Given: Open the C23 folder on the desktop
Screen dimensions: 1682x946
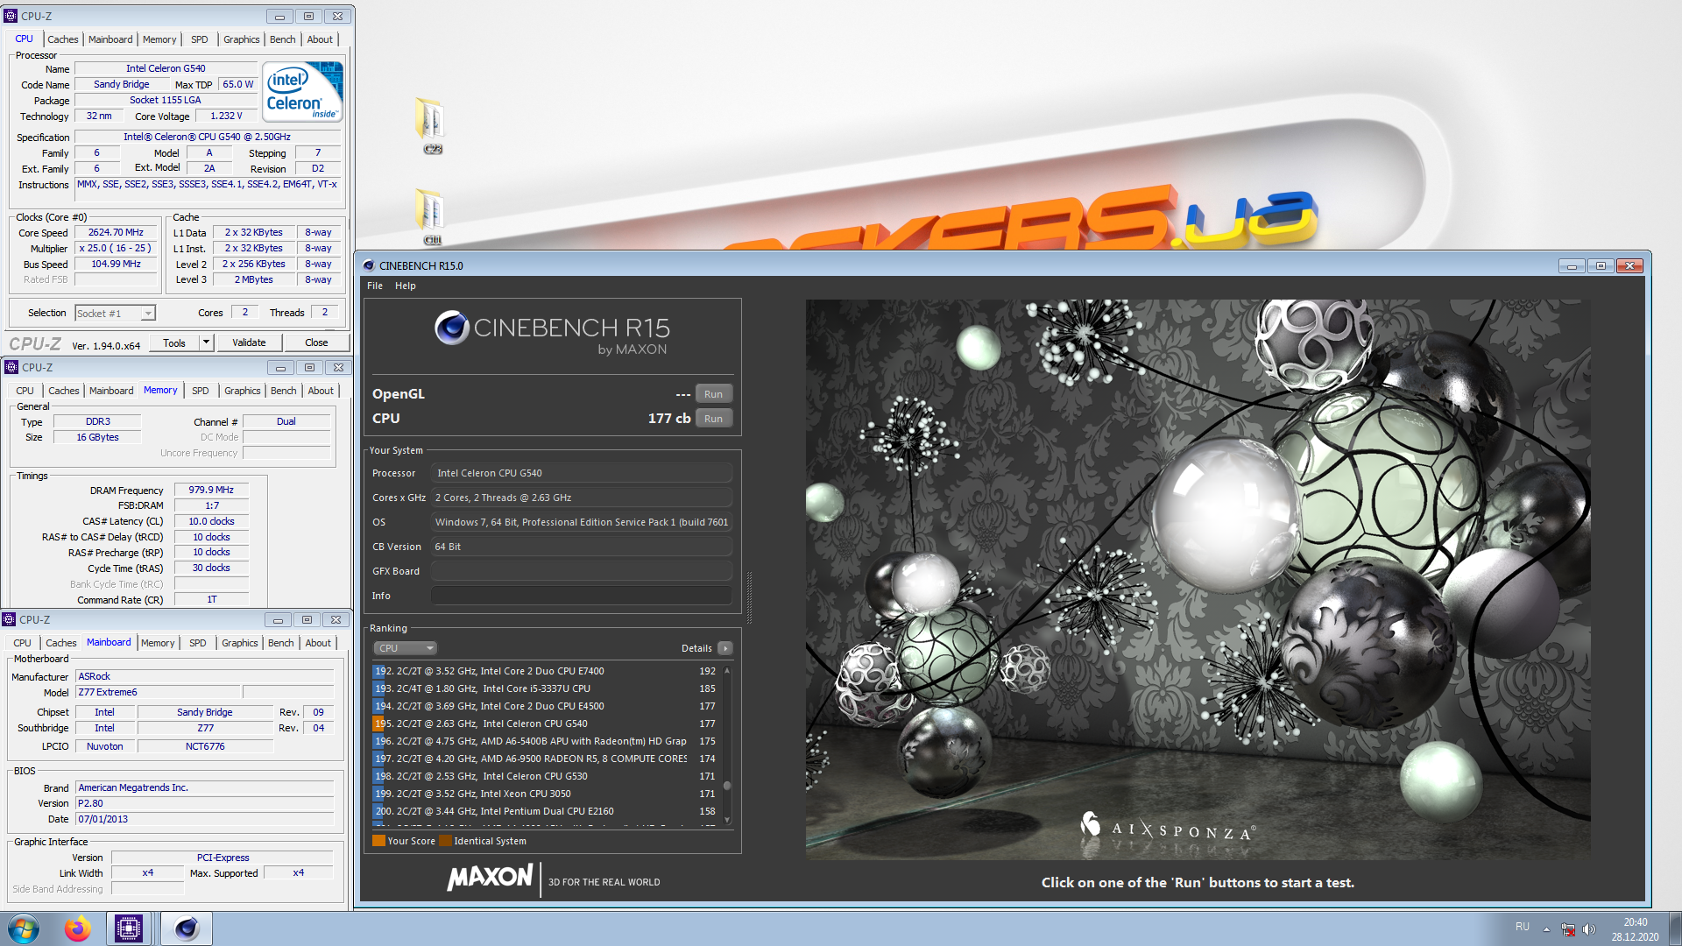Looking at the screenshot, I should pyautogui.click(x=431, y=126).
